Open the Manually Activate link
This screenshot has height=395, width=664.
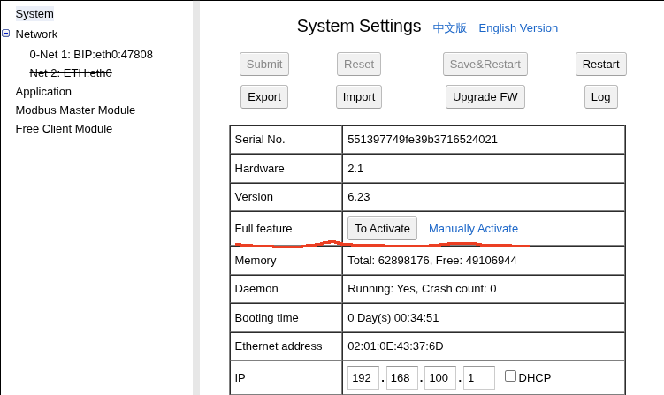(473, 228)
